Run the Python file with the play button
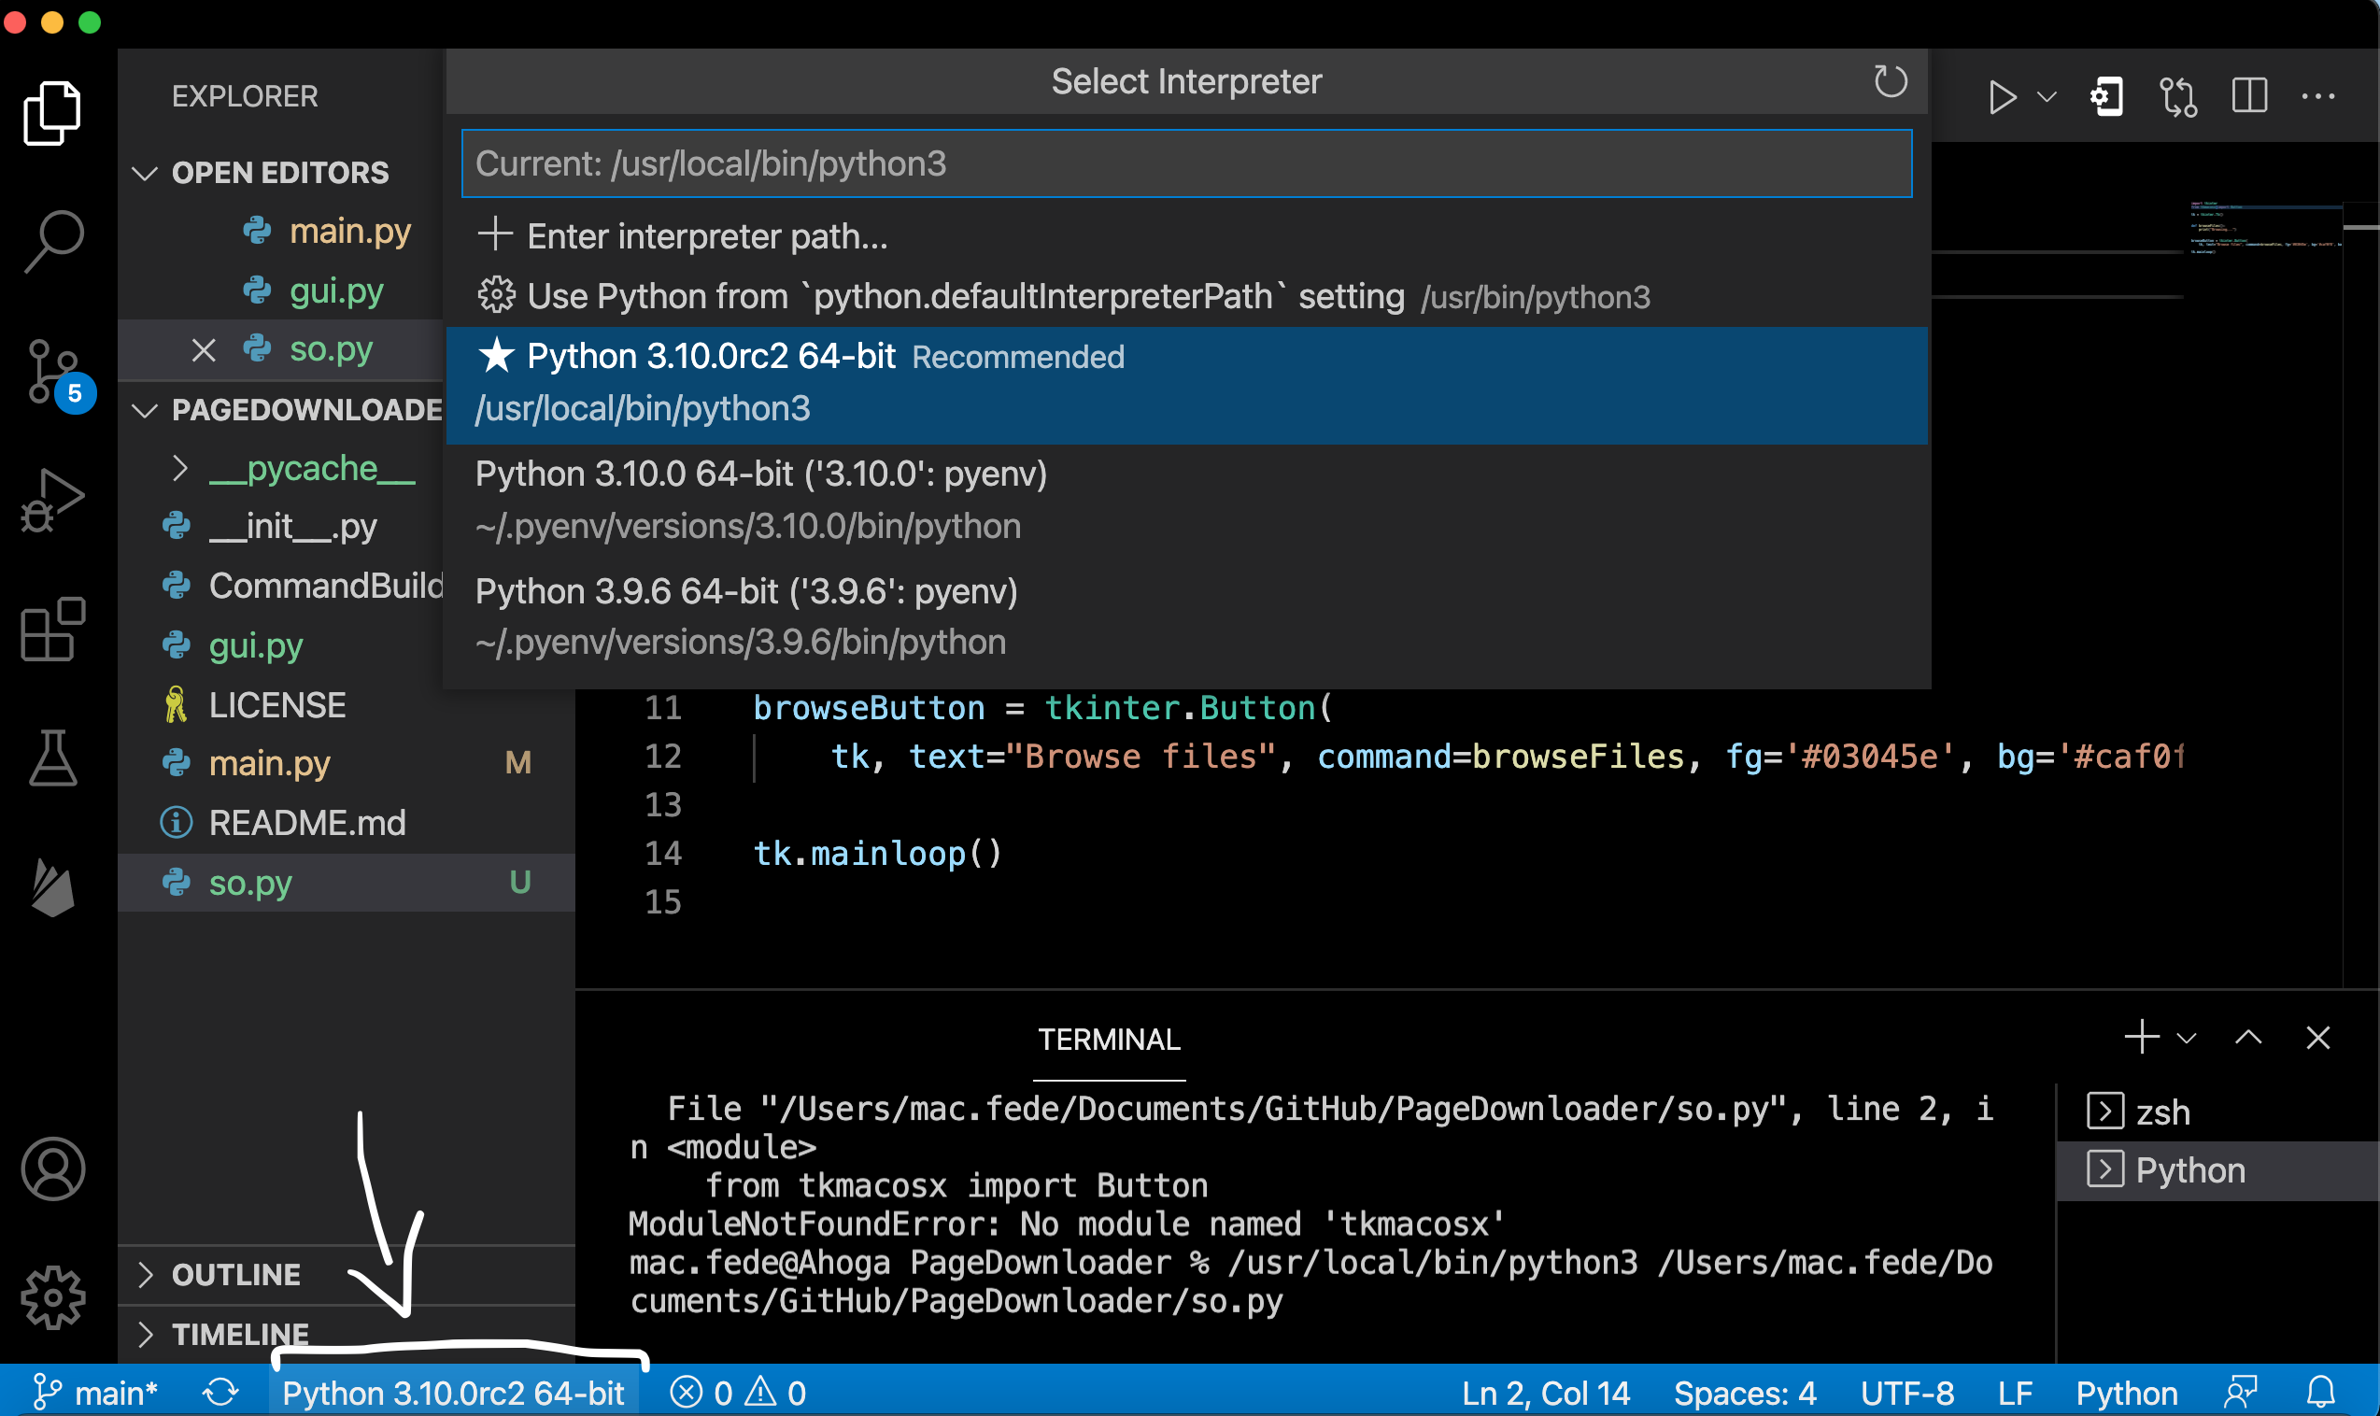The width and height of the screenshot is (2380, 1416). coord(2003,95)
